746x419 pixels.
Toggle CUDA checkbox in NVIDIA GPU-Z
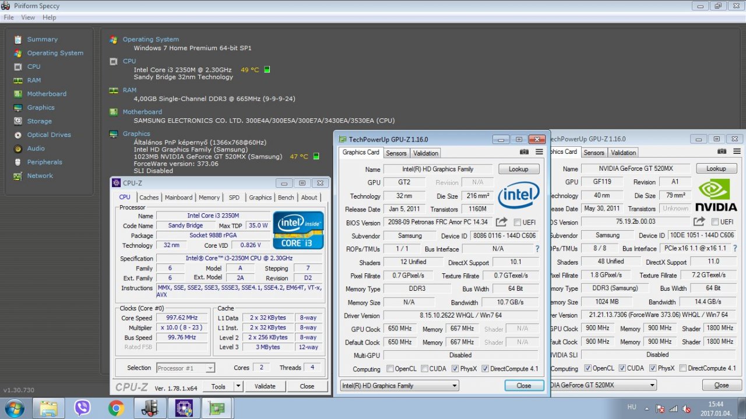coord(622,368)
